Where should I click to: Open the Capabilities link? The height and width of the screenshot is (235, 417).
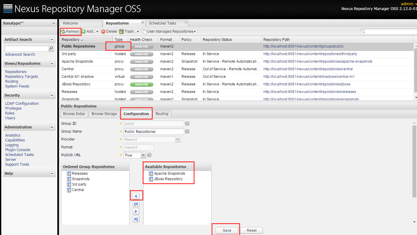click(x=15, y=140)
